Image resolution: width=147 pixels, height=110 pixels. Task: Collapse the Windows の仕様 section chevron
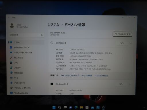coord(129,84)
